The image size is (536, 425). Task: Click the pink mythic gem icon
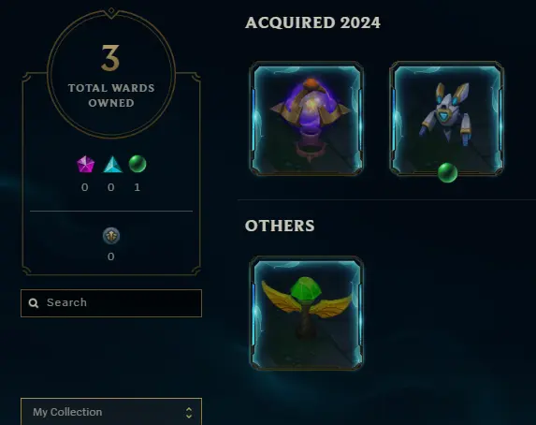point(85,164)
